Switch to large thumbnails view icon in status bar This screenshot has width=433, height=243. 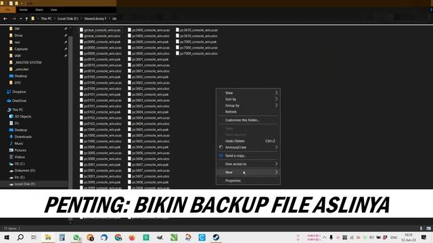click(x=428, y=228)
